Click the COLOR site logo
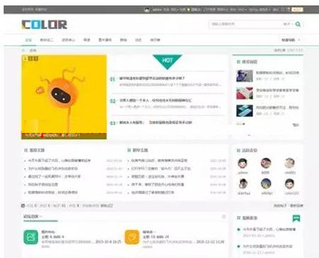Image resolution: width=319 pixels, height=258 pixels. [44, 25]
